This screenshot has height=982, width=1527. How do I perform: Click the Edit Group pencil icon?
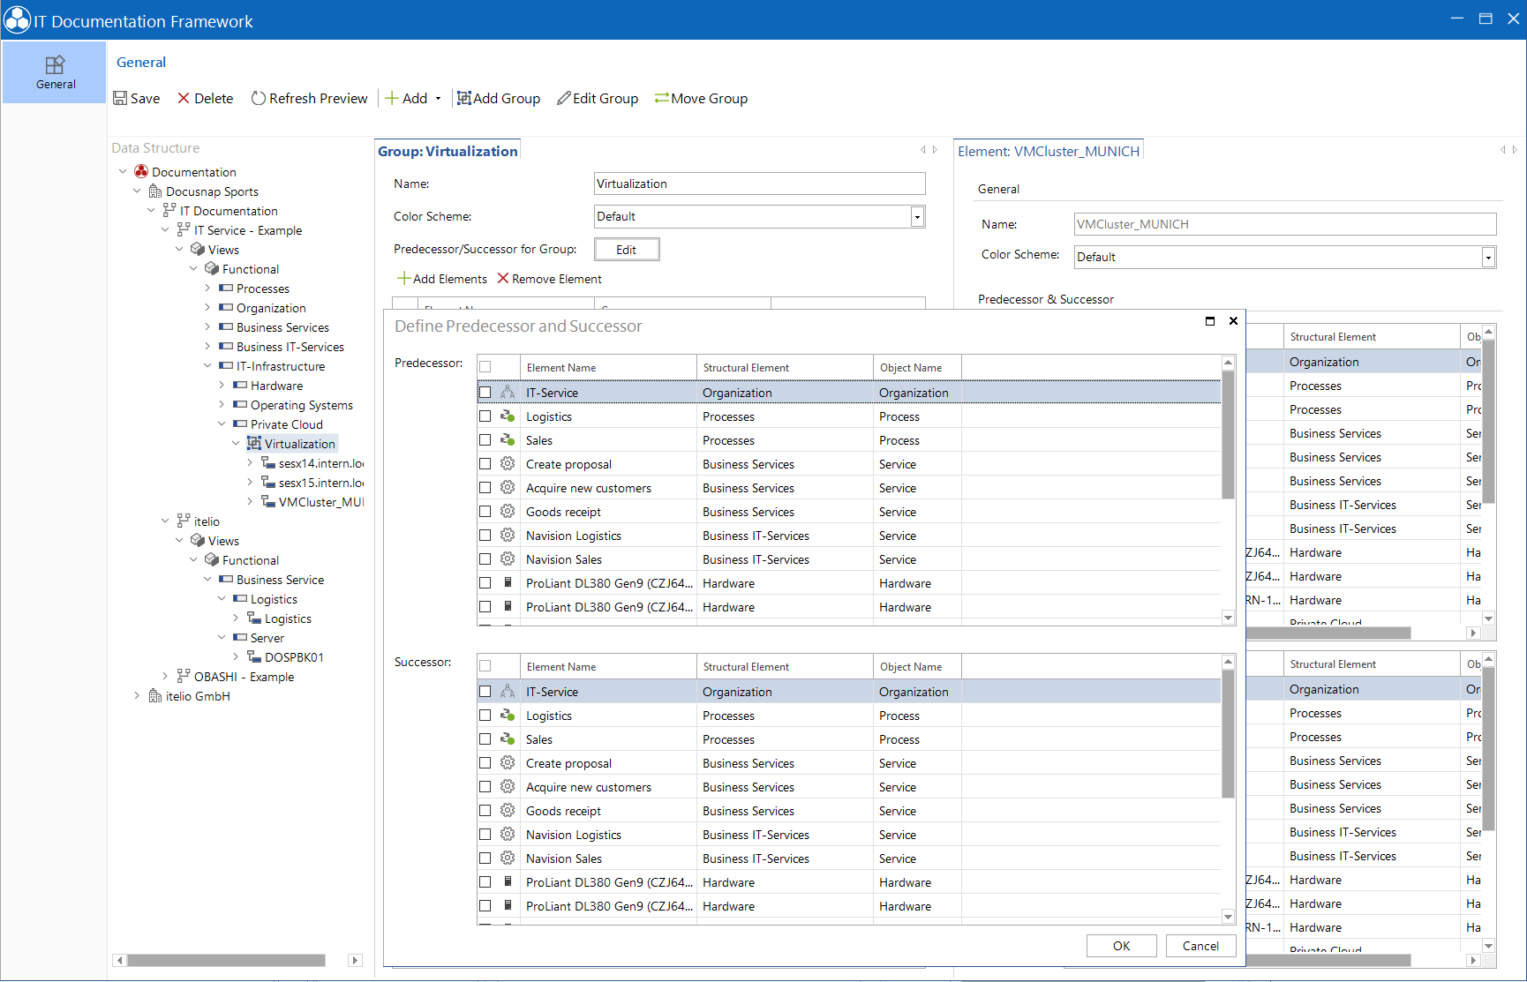click(x=563, y=98)
